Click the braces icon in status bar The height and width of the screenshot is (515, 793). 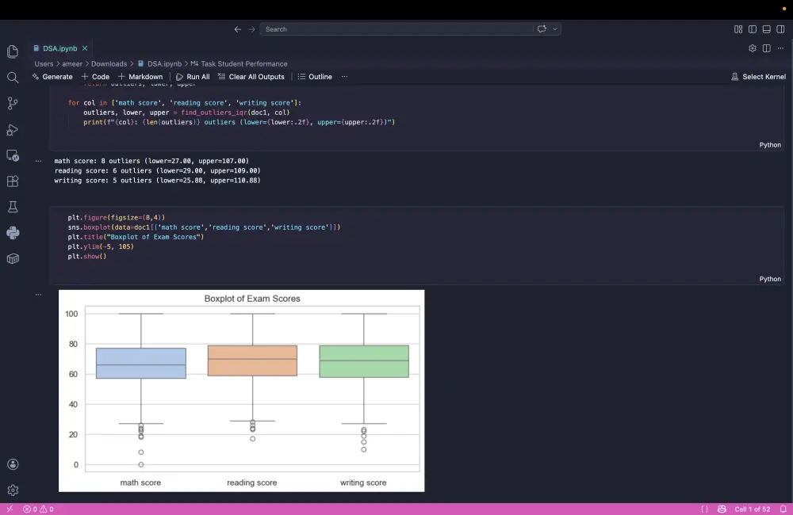coord(704,509)
